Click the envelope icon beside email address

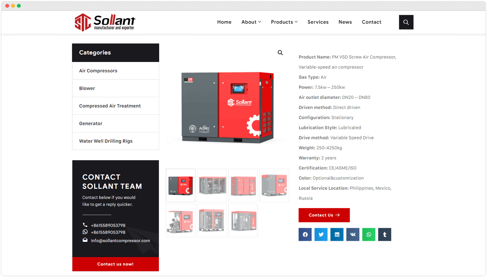coord(85,240)
